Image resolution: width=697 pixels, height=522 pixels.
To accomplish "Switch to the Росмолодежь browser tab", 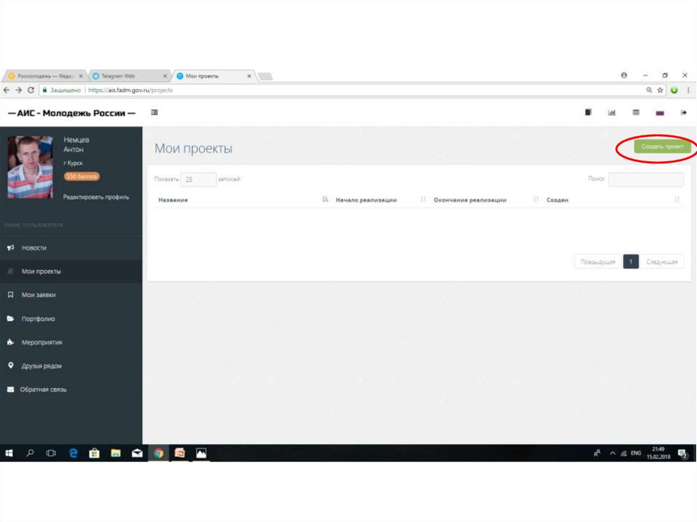I will click(44, 76).
